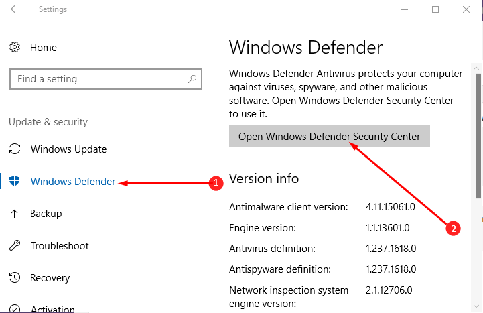
Task: Close the Settings window
Action: [x=466, y=9]
